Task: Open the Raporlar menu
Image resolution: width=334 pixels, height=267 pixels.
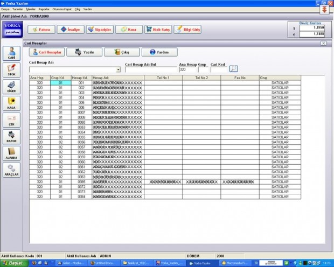Action: tap(44, 9)
